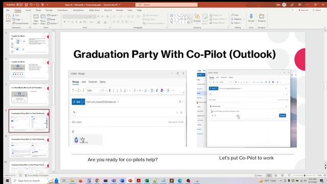Click the New Slide icon
Viewport: 327px width, 184px height.
tap(36, 16)
